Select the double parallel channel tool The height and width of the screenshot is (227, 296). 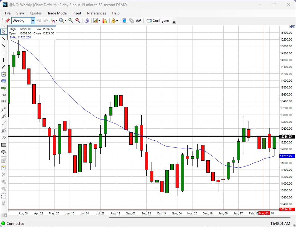[x=4, y=67]
